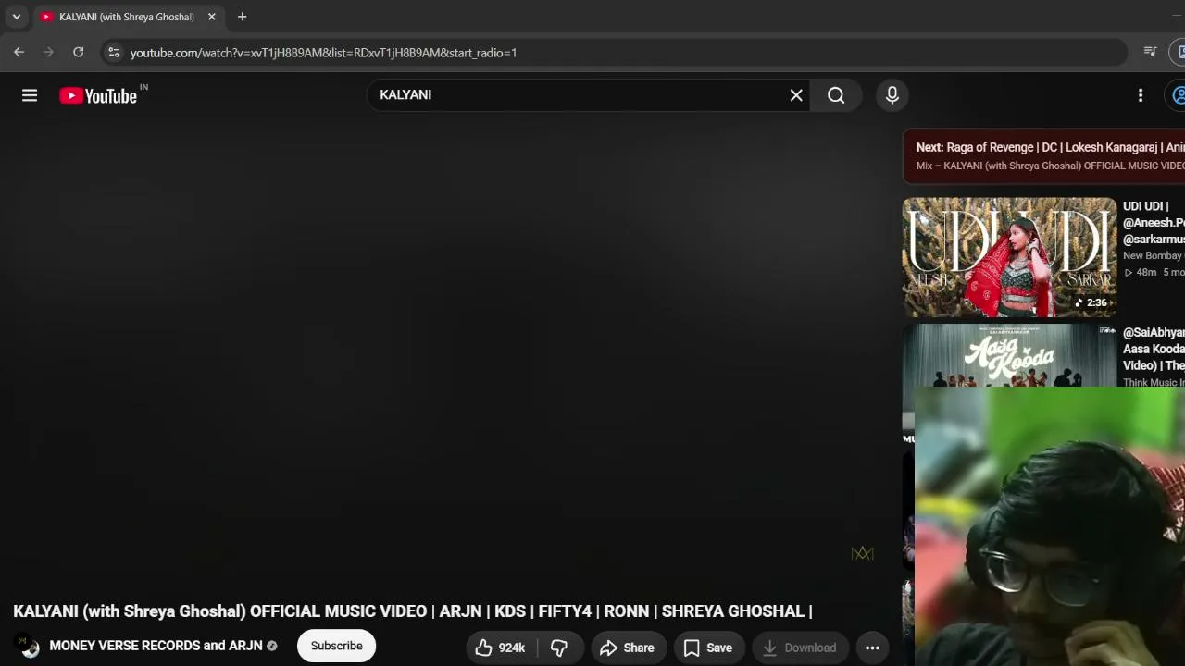Save the video to a playlist
The width and height of the screenshot is (1185, 666).
[x=708, y=647]
